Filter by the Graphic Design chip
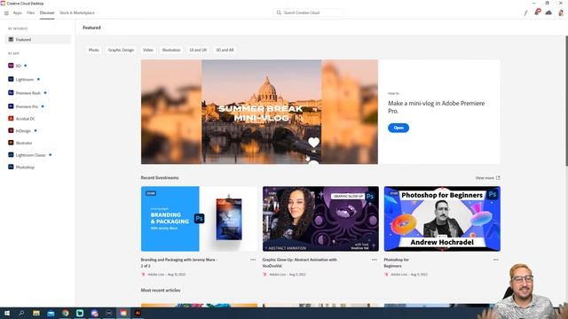This screenshot has width=568, height=319. (121, 50)
